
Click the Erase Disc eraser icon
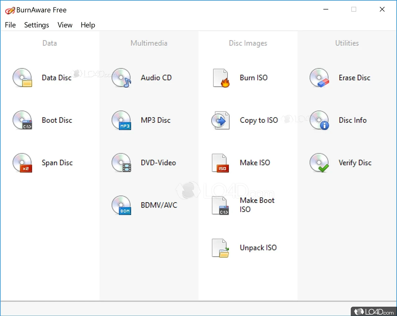[x=319, y=78]
